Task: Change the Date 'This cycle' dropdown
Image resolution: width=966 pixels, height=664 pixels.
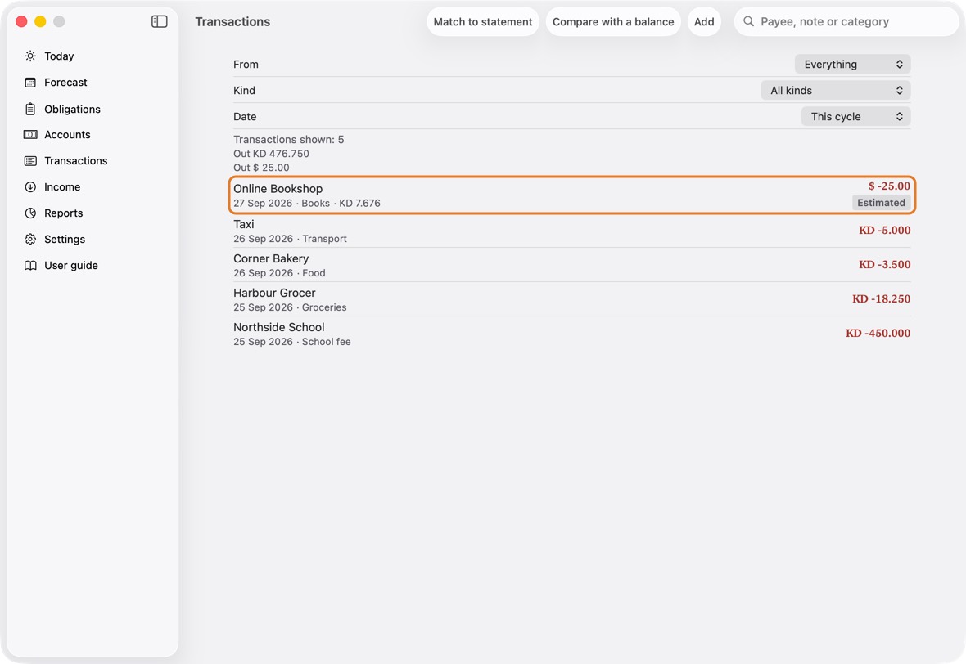Action: tap(855, 116)
